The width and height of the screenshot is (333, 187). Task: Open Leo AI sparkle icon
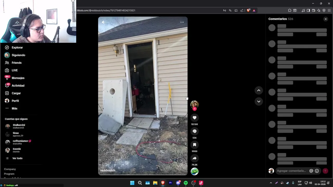[319, 10]
